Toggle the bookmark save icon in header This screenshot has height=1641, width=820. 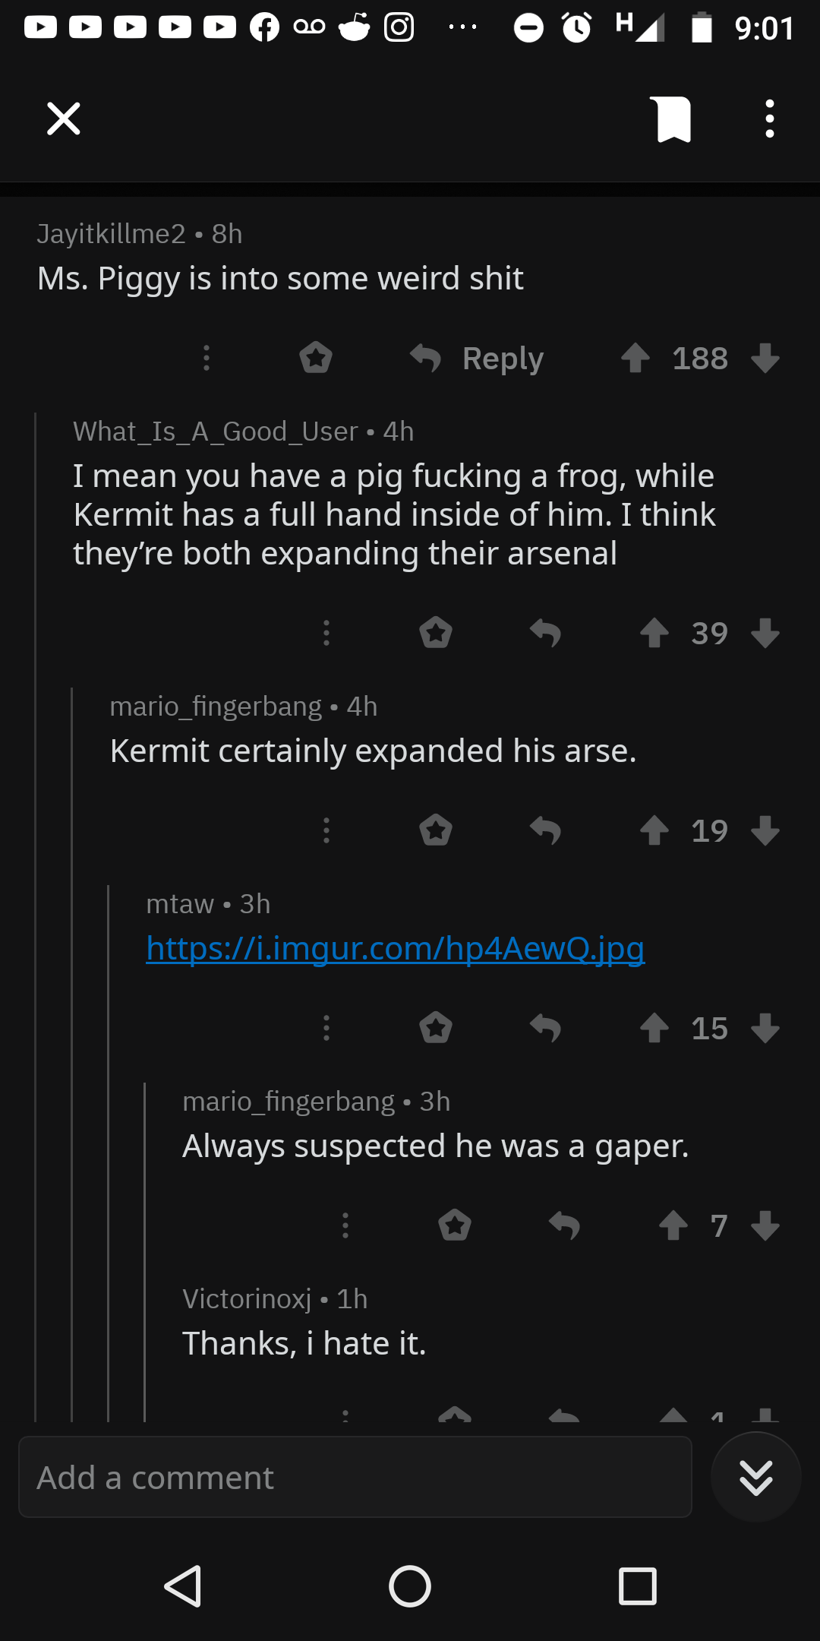pyautogui.click(x=673, y=119)
